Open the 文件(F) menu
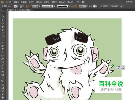The height and width of the screenshot is (100, 135). (x=9, y=2)
